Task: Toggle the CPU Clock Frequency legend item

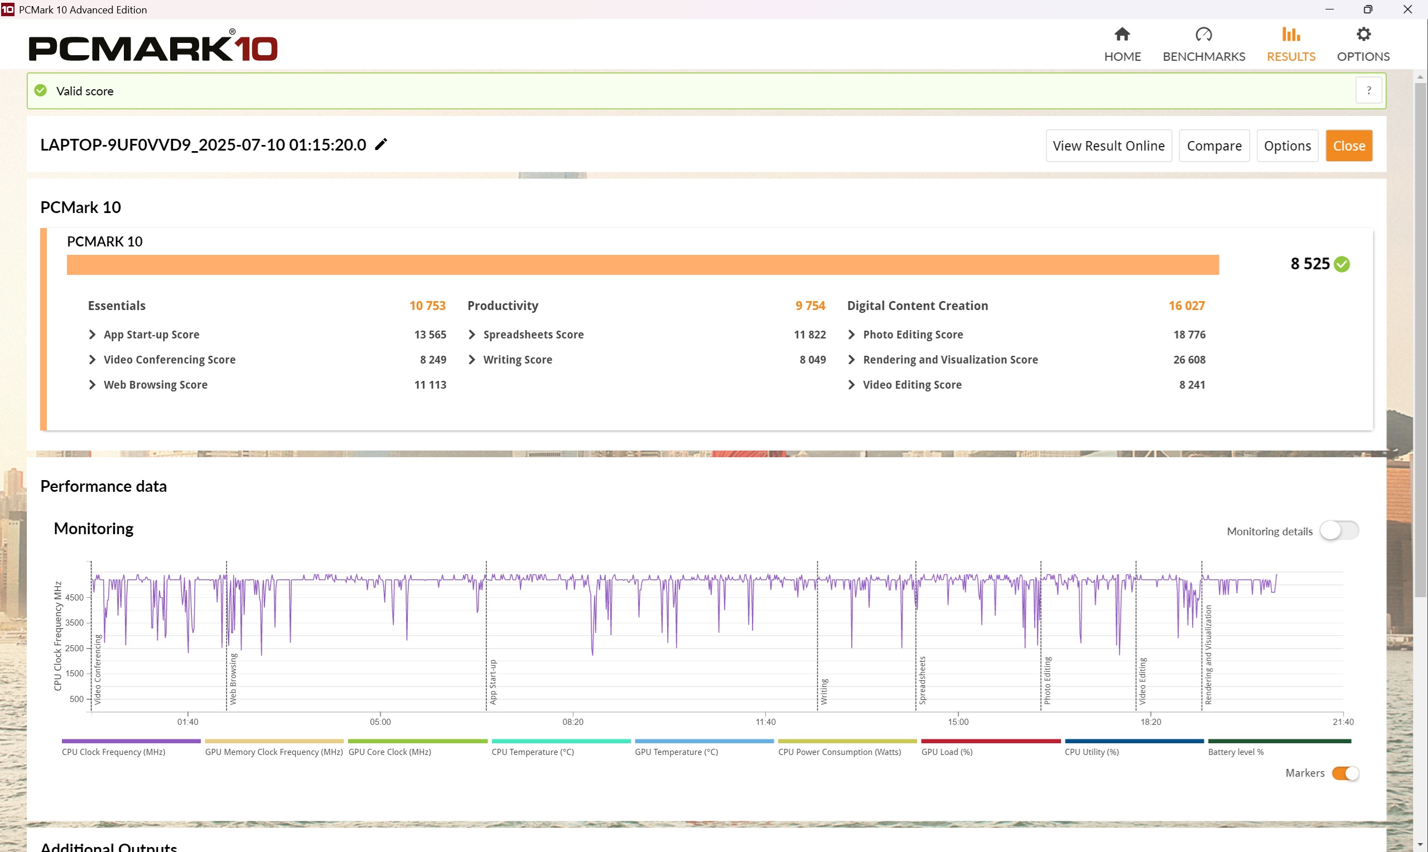Action: 114,752
